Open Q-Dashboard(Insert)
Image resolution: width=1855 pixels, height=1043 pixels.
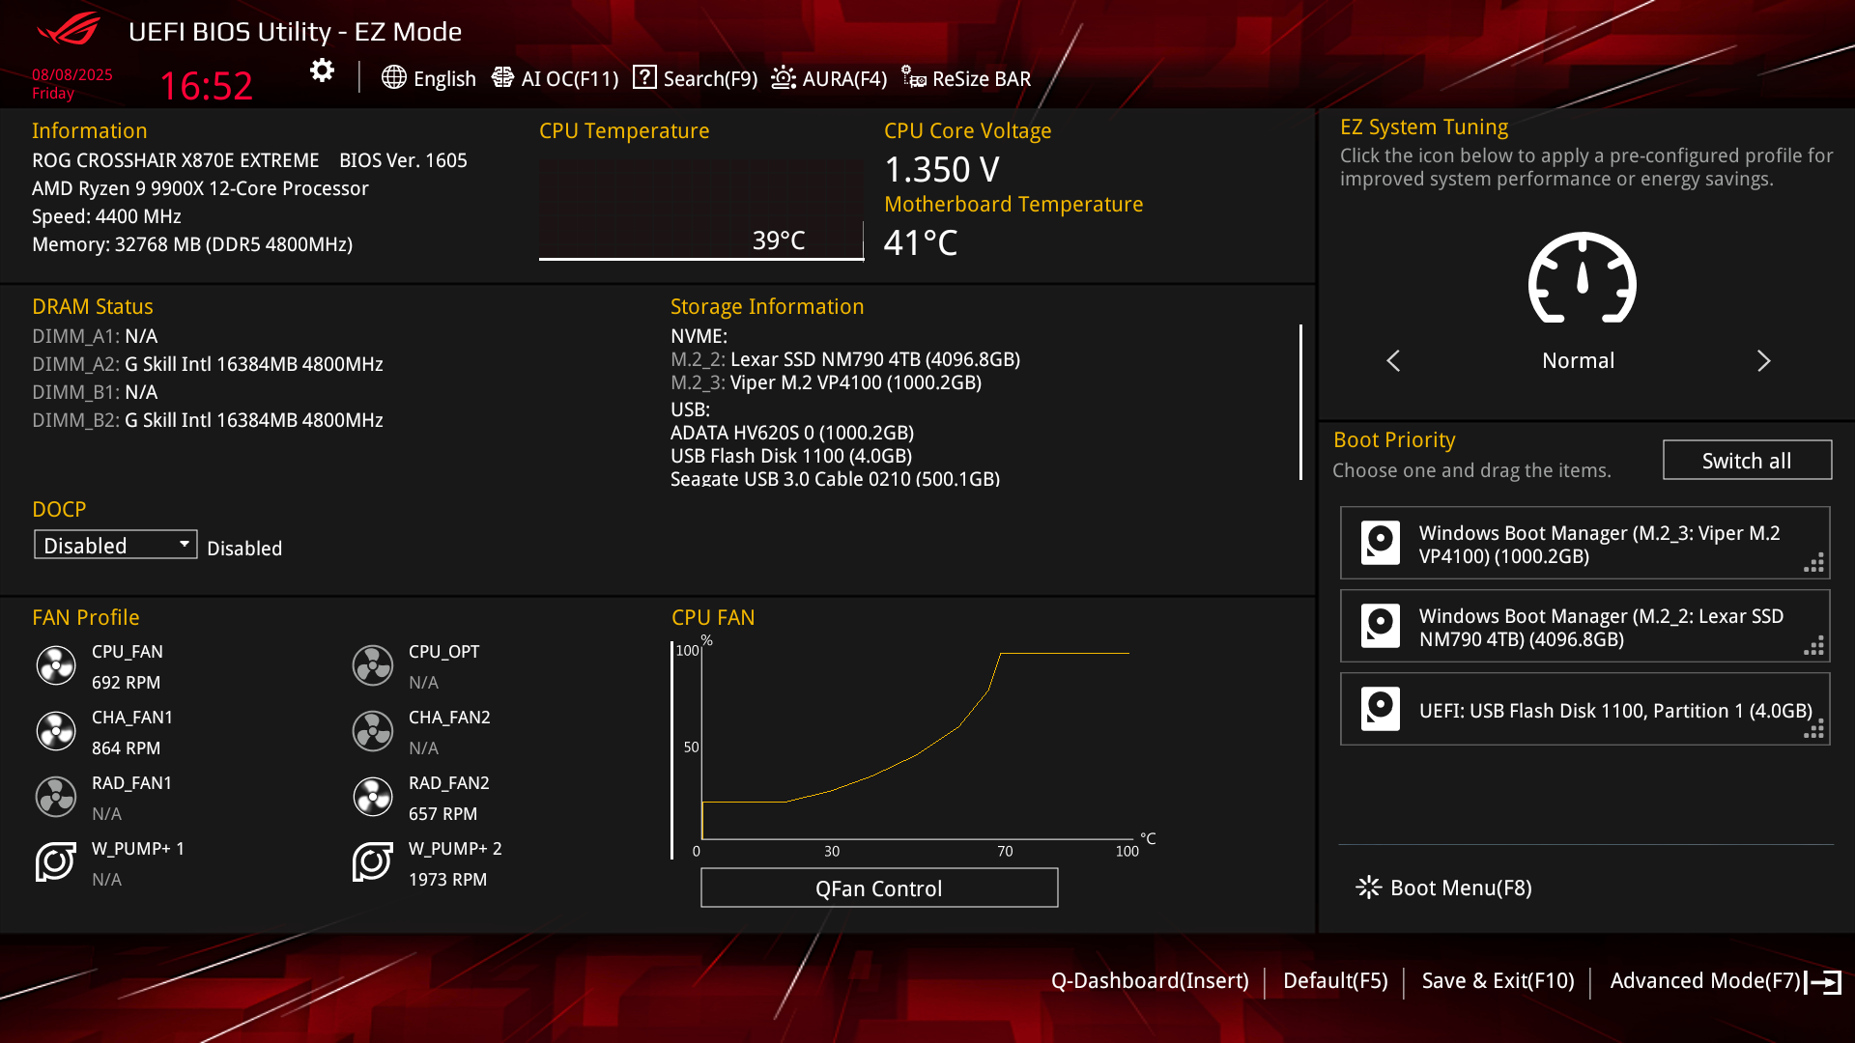(1150, 981)
